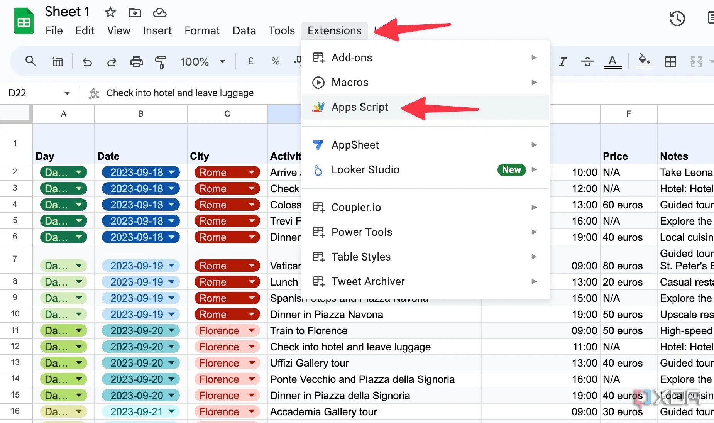This screenshot has height=423, width=714.
Task: Click the borders grid icon
Action: click(670, 62)
